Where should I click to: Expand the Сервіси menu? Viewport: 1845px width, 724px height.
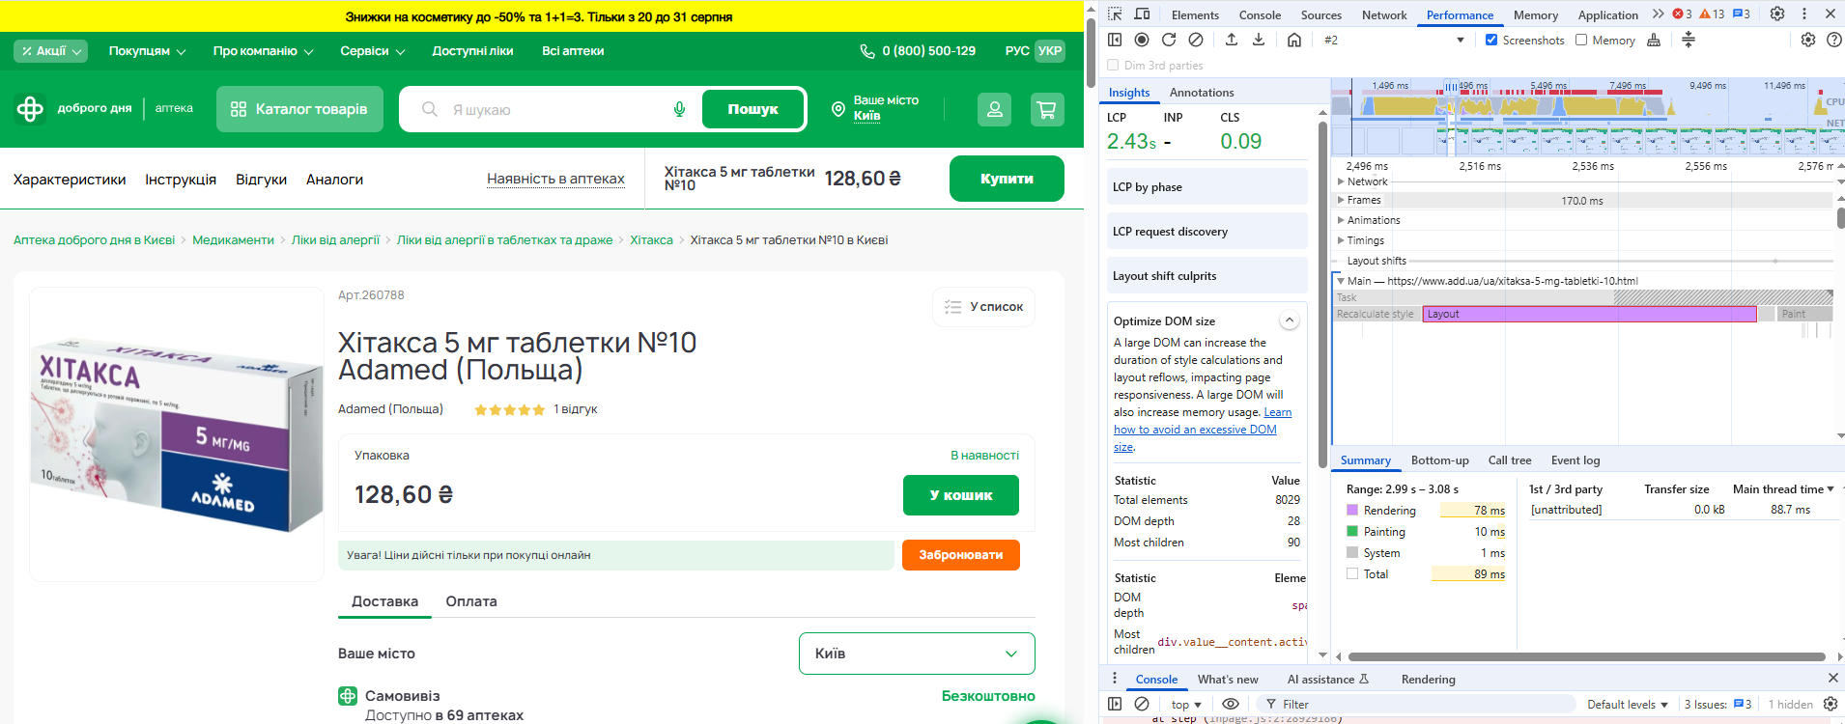click(x=372, y=51)
